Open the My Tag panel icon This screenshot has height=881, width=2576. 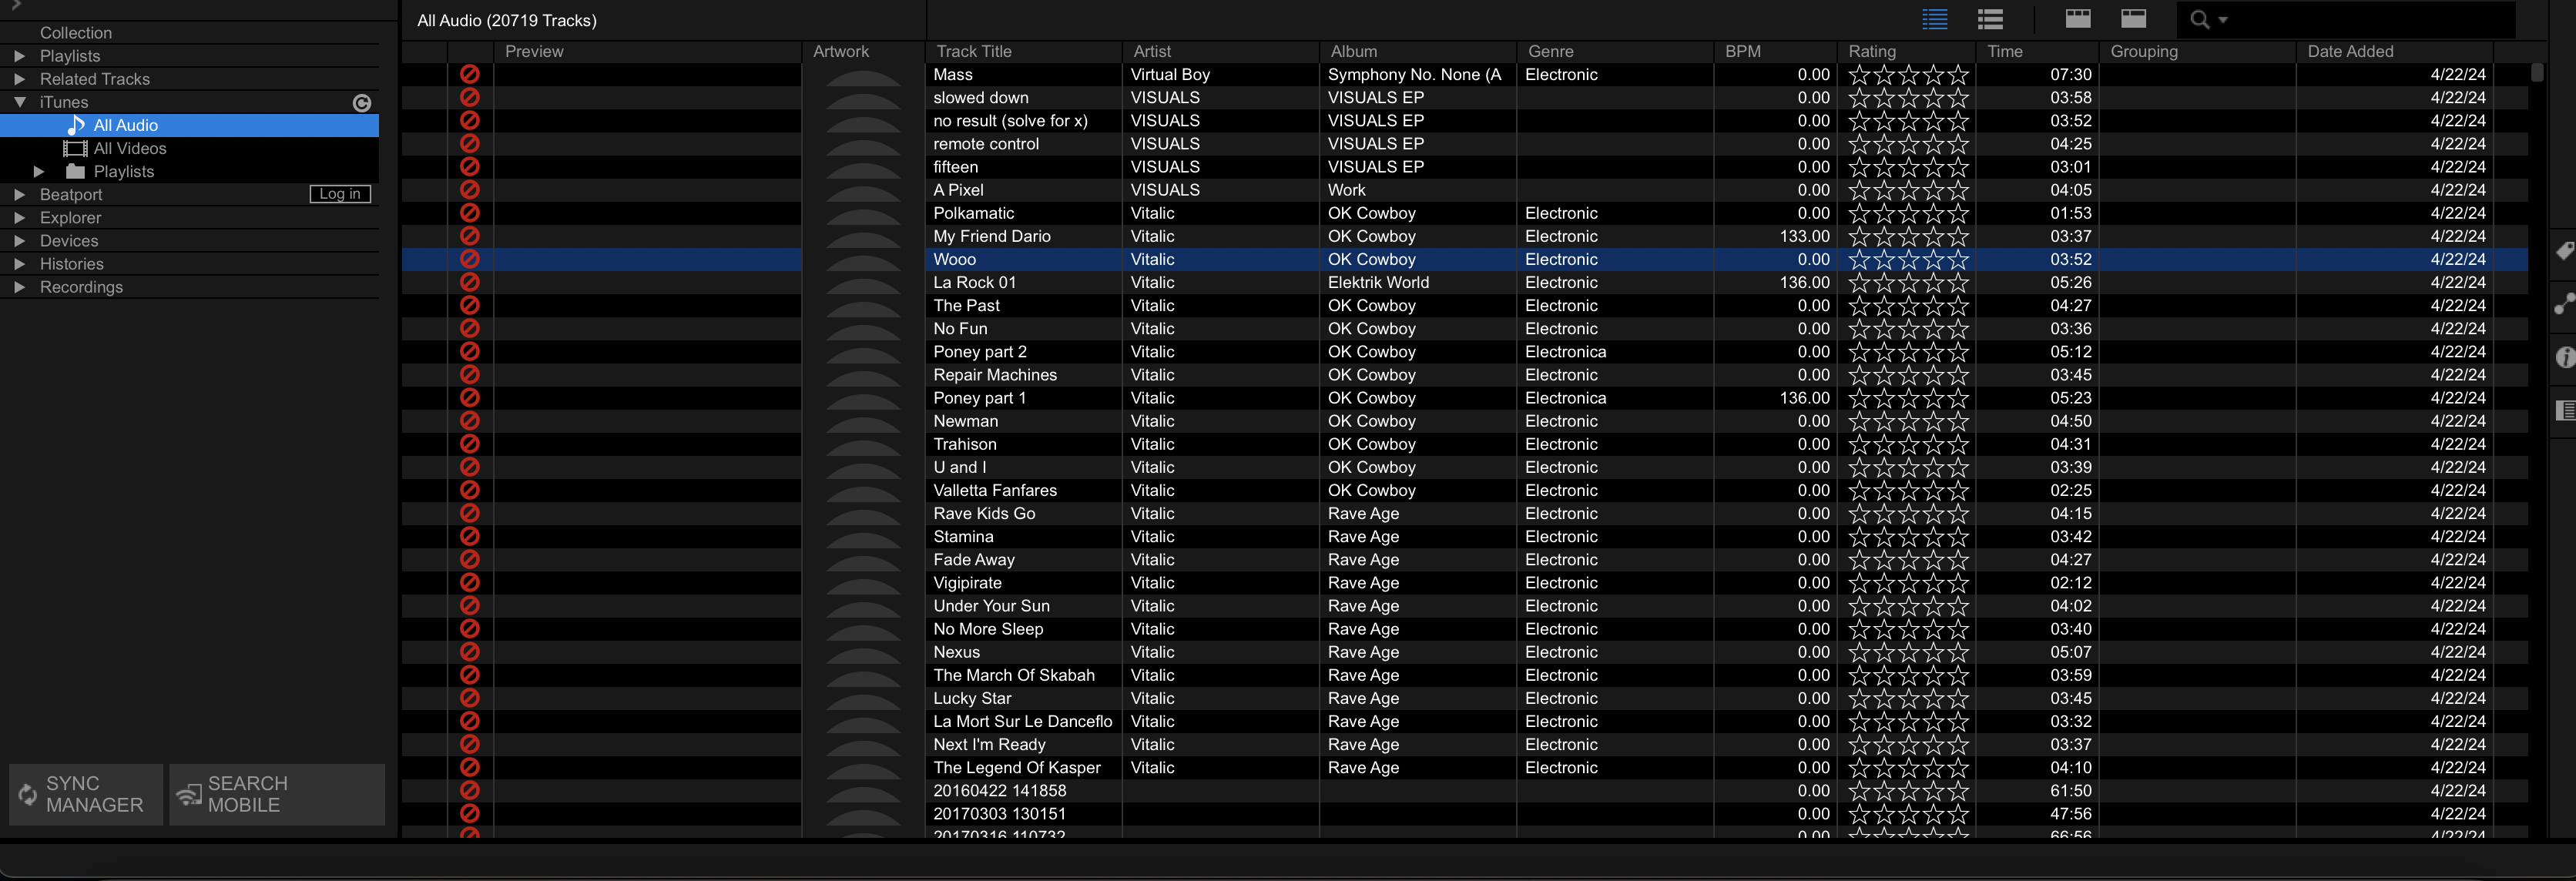point(2565,251)
